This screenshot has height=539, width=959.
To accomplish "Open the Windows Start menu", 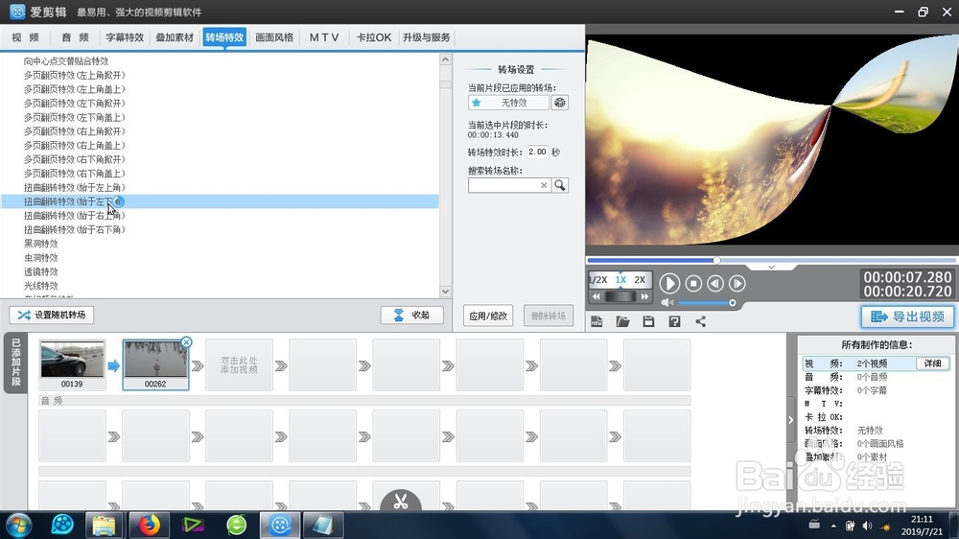I will coord(17,525).
